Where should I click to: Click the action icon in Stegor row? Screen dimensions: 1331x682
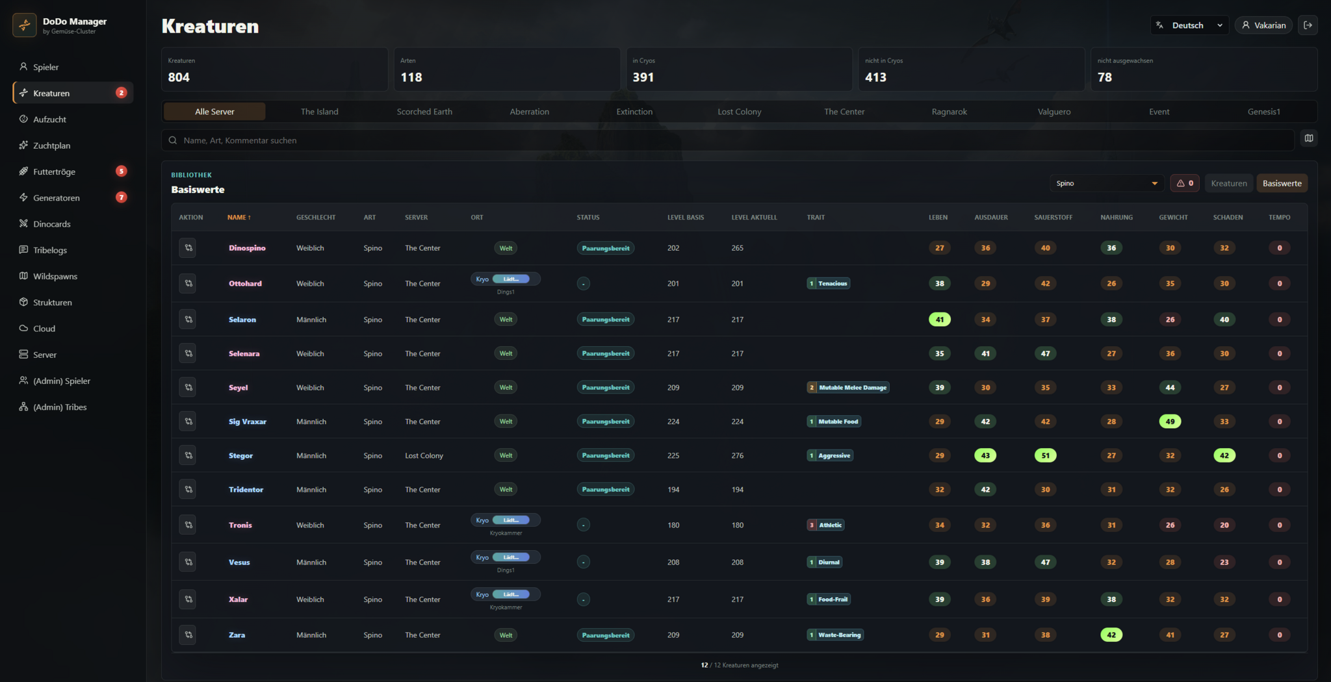tap(188, 455)
